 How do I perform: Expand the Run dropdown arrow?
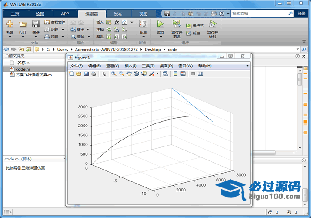(161, 37)
